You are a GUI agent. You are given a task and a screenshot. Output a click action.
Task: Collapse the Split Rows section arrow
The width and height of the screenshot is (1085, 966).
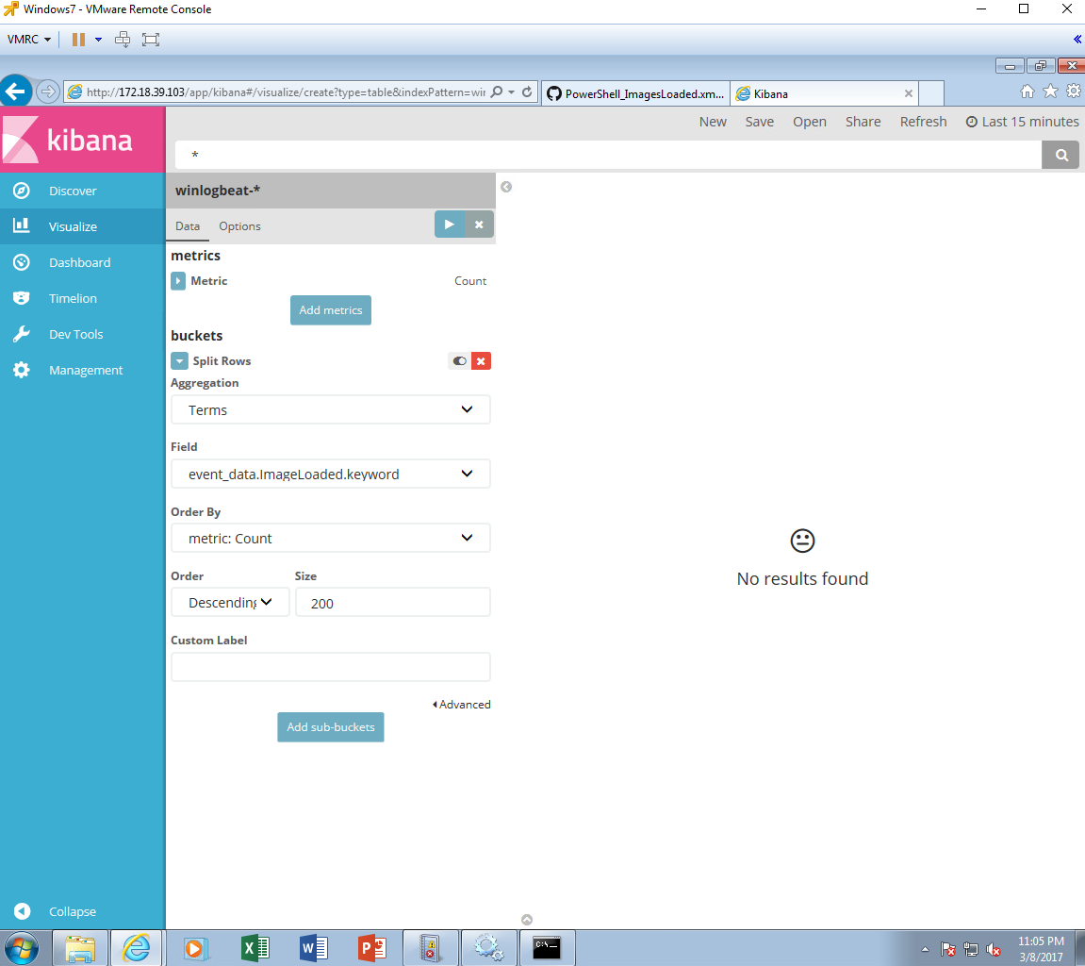pos(179,360)
